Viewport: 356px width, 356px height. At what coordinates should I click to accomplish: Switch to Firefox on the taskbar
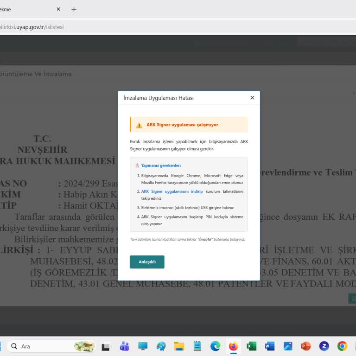pos(234,346)
